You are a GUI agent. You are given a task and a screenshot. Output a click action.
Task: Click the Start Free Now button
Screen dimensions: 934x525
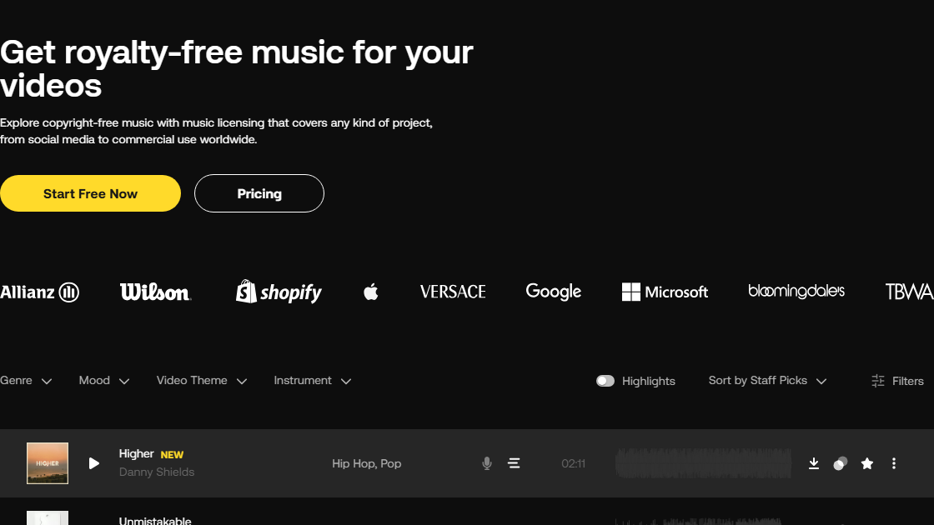coord(91,193)
